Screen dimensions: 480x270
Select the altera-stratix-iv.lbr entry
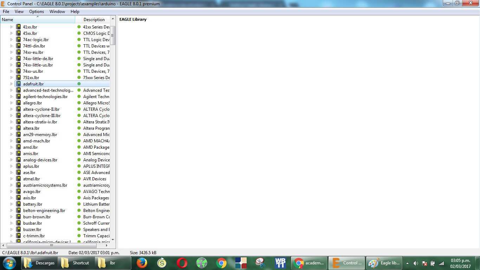pos(40,122)
